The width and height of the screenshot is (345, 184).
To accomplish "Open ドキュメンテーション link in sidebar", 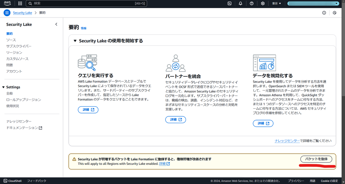I will tap(22, 128).
